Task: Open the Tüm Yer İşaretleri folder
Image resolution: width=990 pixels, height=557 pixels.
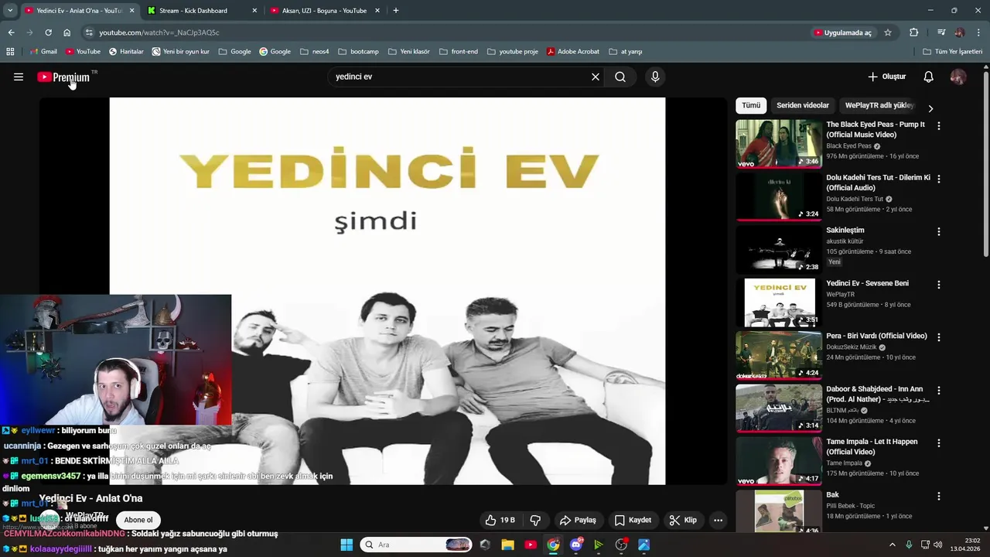Action: point(953,52)
